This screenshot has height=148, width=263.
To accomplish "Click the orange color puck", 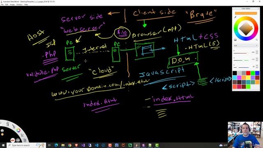I will [x=2, y=134].
